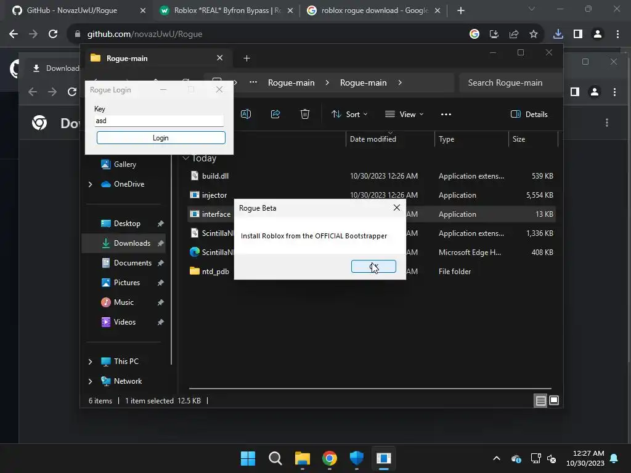Click the Google icon in the address bar
This screenshot has height=473, width=631.
pos(474,34)
